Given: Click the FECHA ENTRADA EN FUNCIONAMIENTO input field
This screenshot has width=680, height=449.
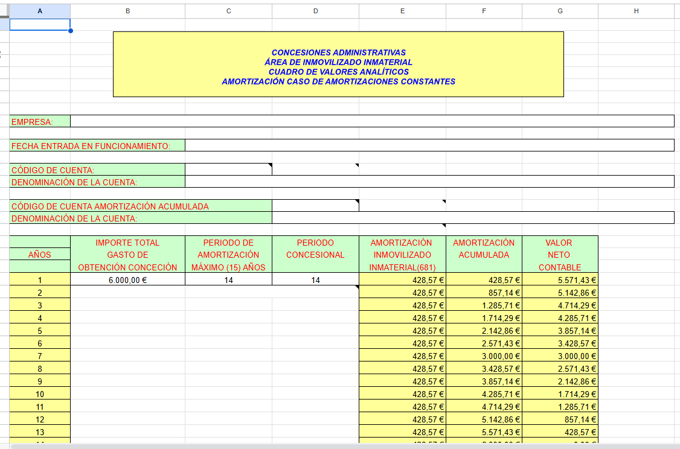Looking at the screenshot, I should click(x=429, y=145).
